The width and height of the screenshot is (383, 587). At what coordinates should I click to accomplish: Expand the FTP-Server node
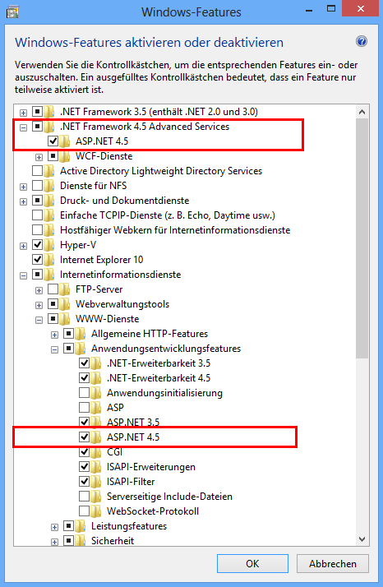39,290
